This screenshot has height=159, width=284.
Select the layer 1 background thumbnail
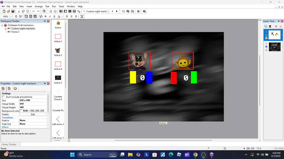275,47
